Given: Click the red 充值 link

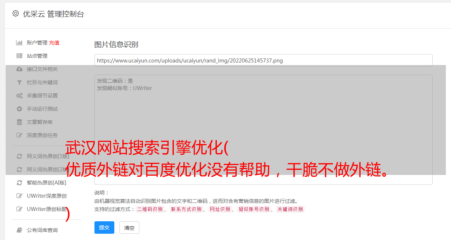Looking at the screenshot, I should 54,43.
